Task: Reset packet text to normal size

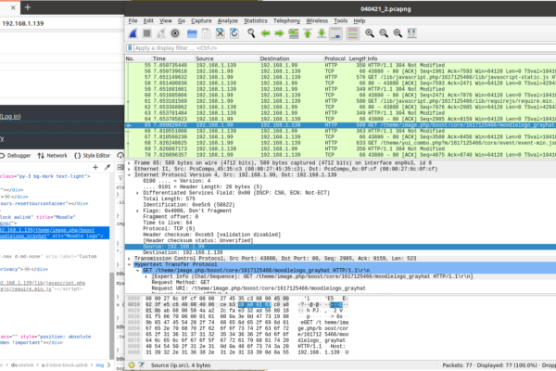Action: coord(398,33)
